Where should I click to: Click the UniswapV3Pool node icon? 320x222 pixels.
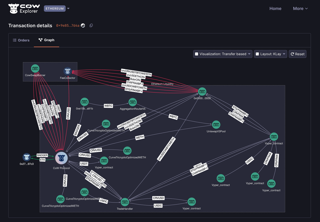click(x=216, y=125)
